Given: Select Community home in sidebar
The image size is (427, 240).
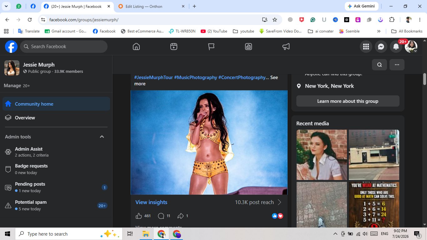Looking at the screenshot, I should click(x=56, y=104).
